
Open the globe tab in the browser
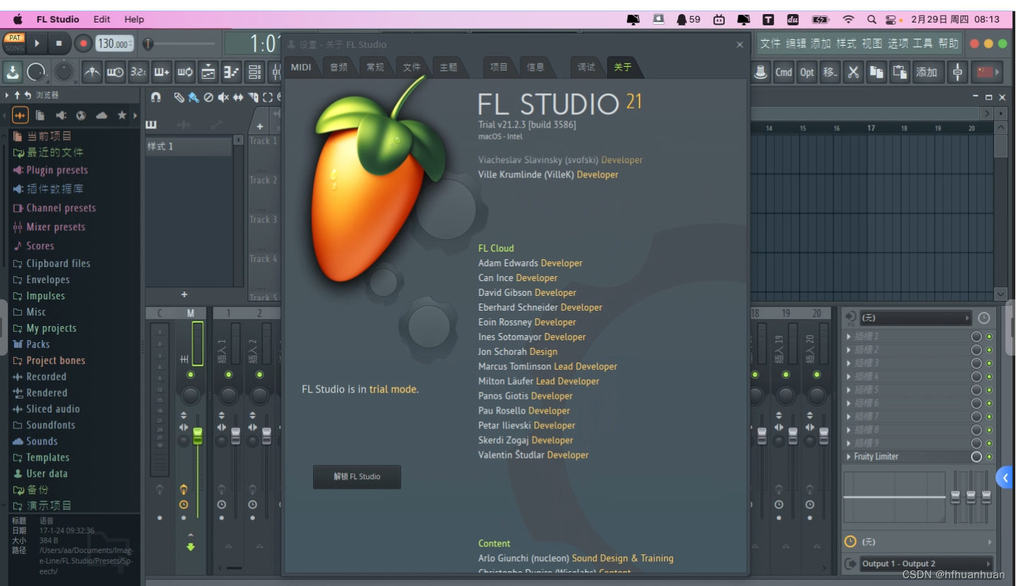(81, 115)
